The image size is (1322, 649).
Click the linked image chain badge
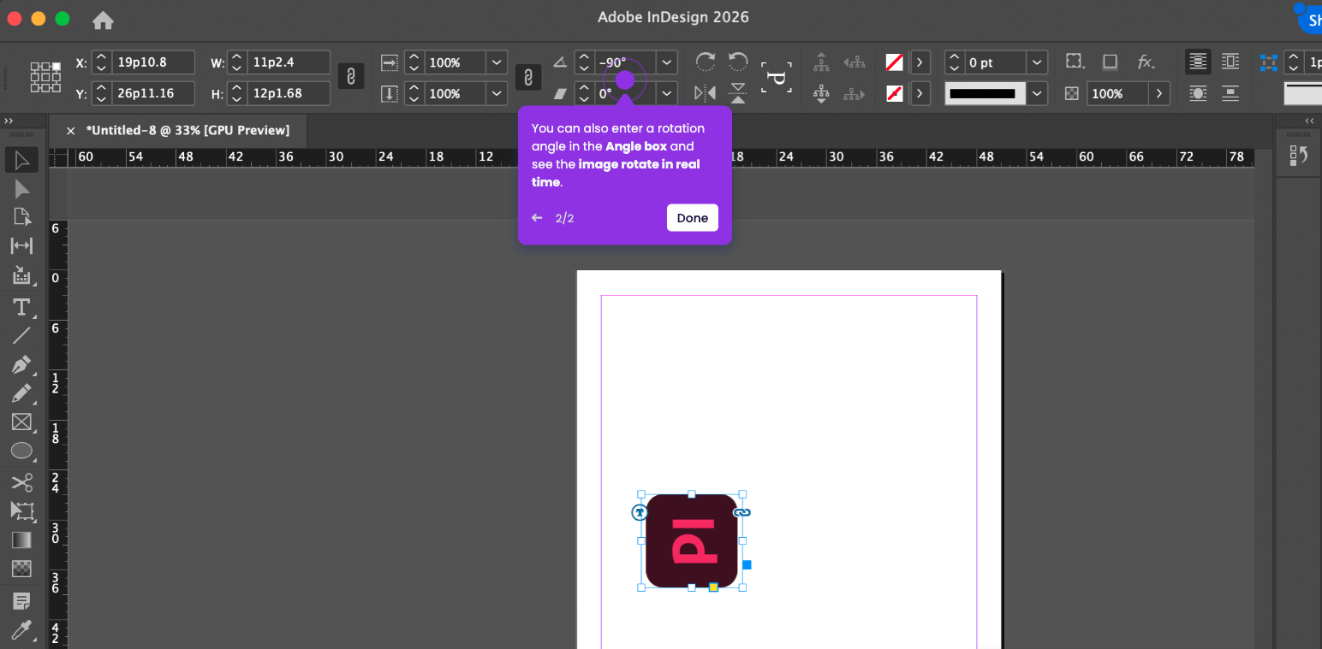pos(741,512)
